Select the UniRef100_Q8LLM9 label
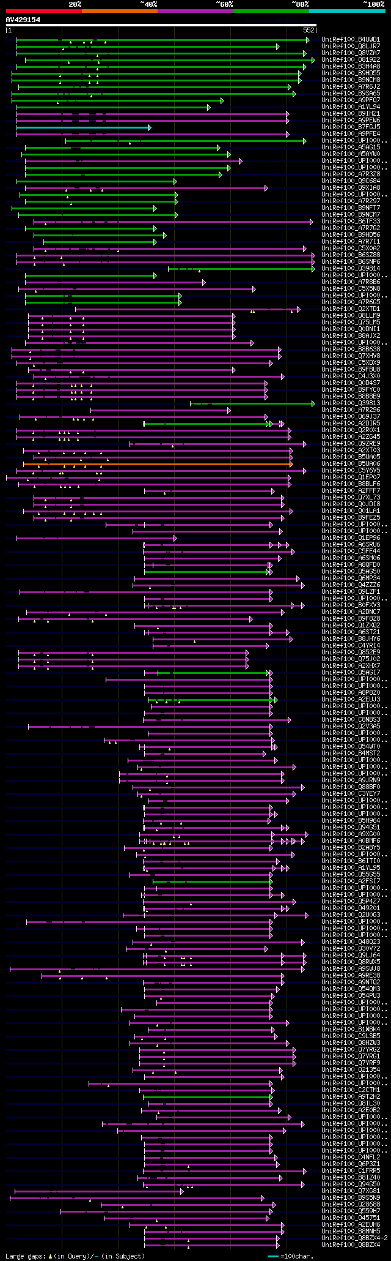This screenshot has height=1261, width=391. pyautogui.click(x=351, y=316)
